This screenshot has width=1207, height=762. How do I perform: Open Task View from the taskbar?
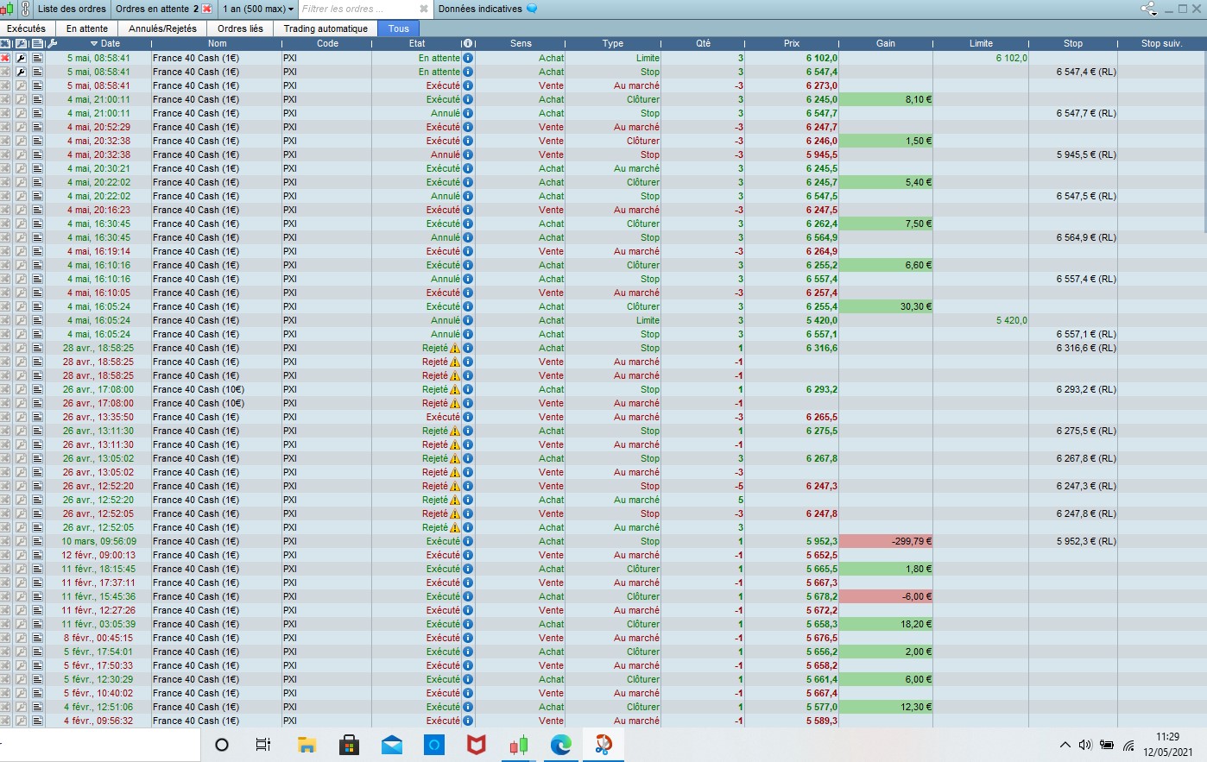click(263, 745)
